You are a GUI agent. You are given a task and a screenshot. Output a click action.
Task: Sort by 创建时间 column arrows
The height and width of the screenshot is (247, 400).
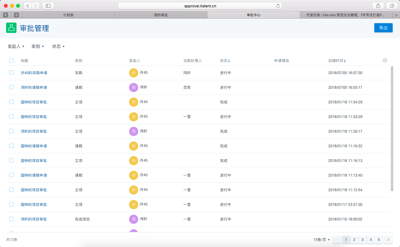(x=345, y=61)
